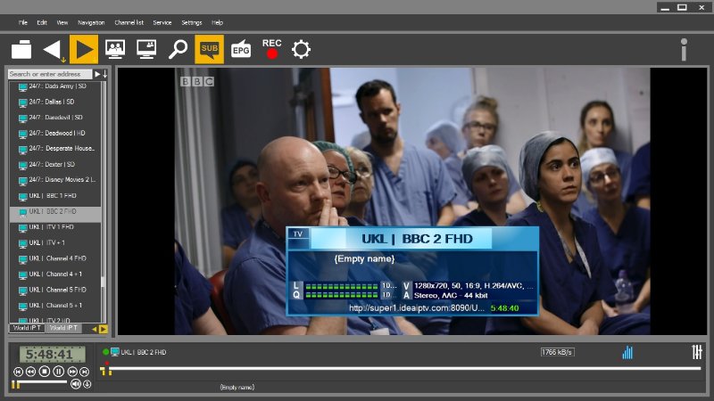Expand the download arrow next to volume
The width and height of the screenshot is (714, 401).
(87, 384)
